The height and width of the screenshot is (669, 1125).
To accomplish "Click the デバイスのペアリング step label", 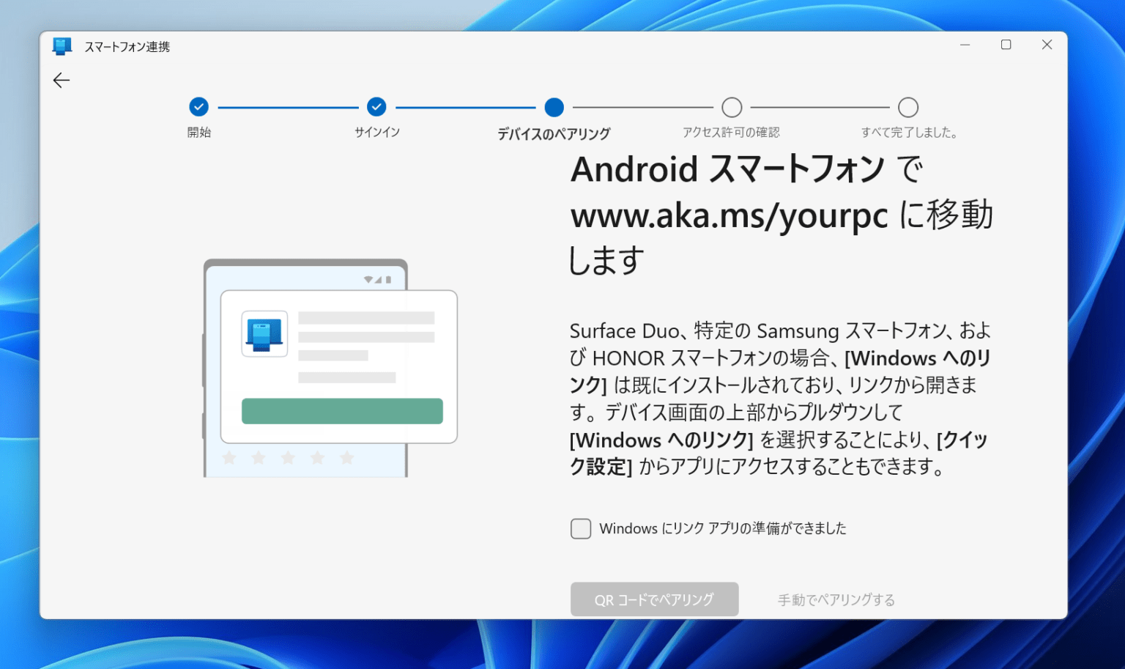I will tap(554, 135).
